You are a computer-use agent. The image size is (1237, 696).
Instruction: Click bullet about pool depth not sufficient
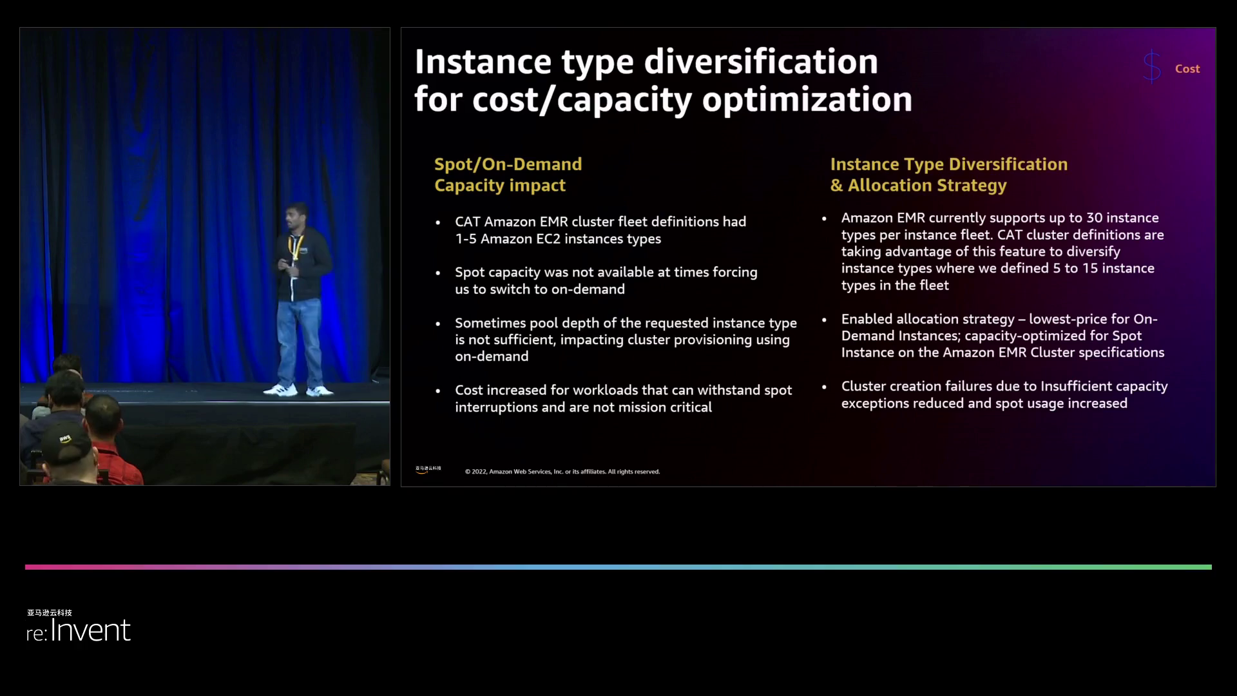pyautogui.click(x=625, y=340)
